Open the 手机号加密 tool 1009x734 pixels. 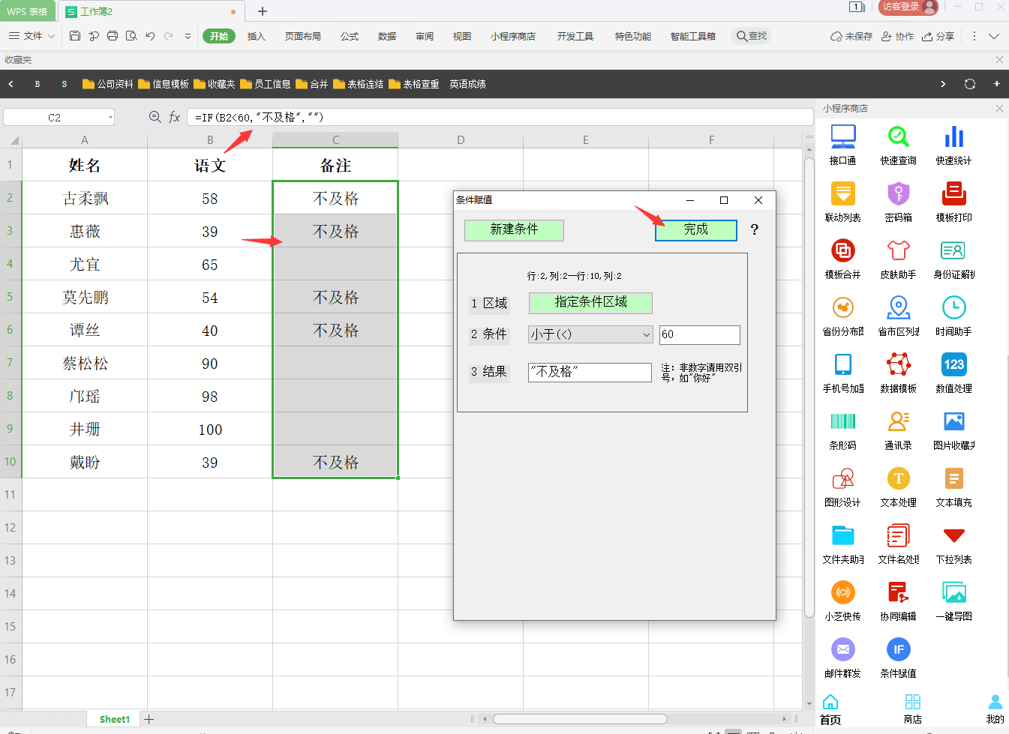842,373
